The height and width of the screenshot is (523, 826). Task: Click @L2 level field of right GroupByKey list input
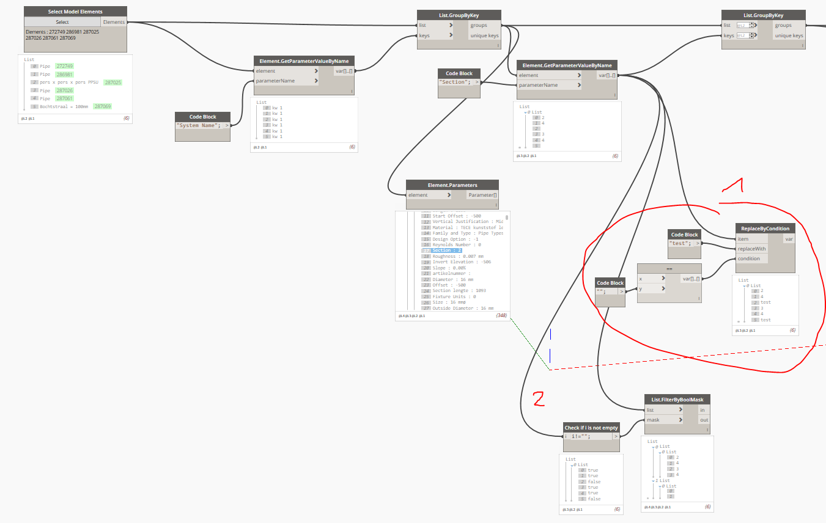point(742,26)
